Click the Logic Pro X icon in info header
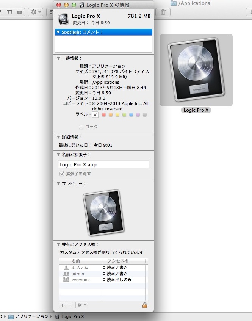Screen dimensions: 252x321 click(x=63, y=19)
